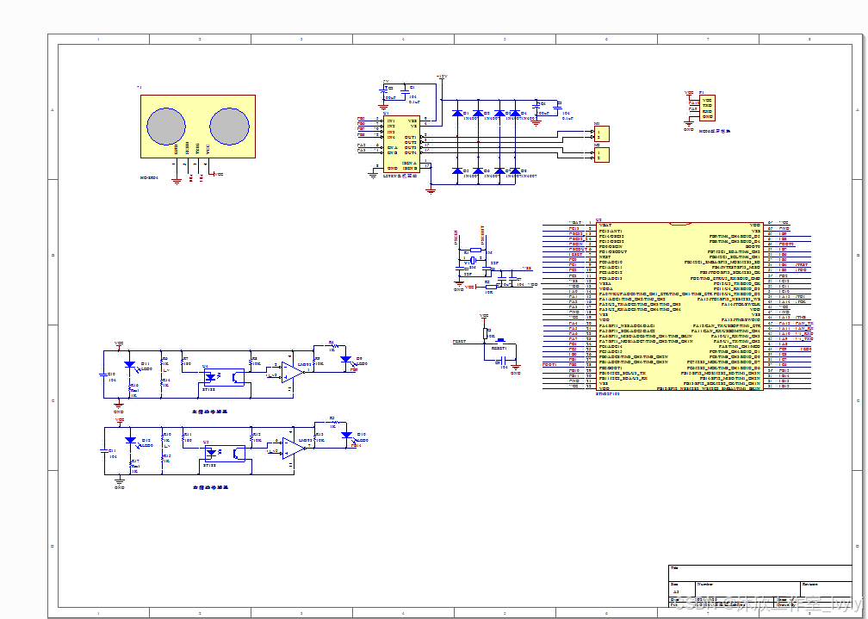Select capacitor C10 in the upper sensor circuit
868x619 pixels.
(x=103, y=374)
